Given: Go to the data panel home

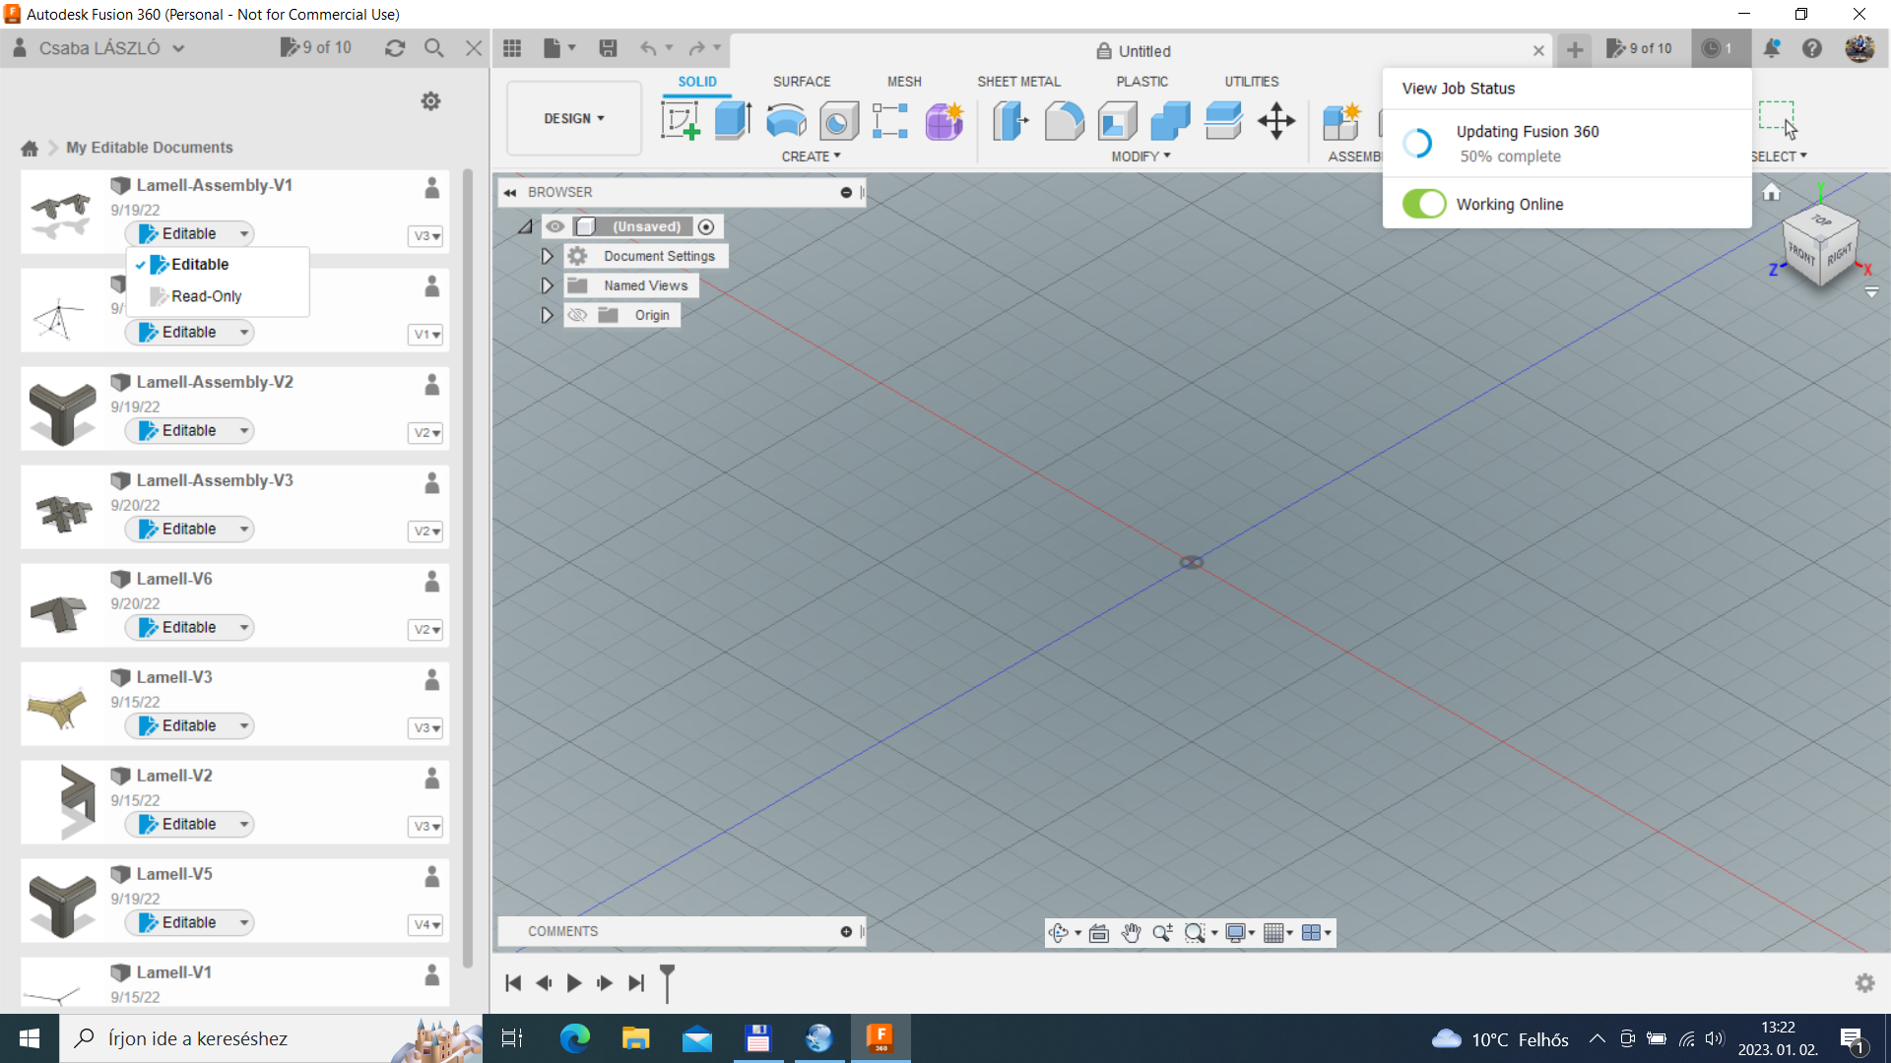Looking at the screenshot, I should (x=30, y=148).
